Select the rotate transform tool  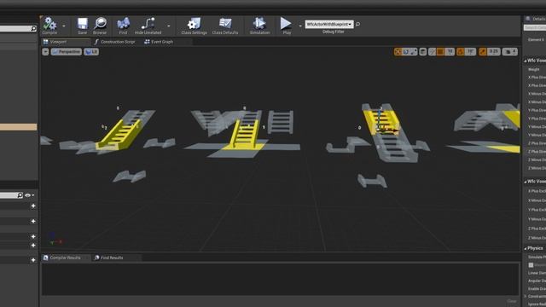pos(406,52)
